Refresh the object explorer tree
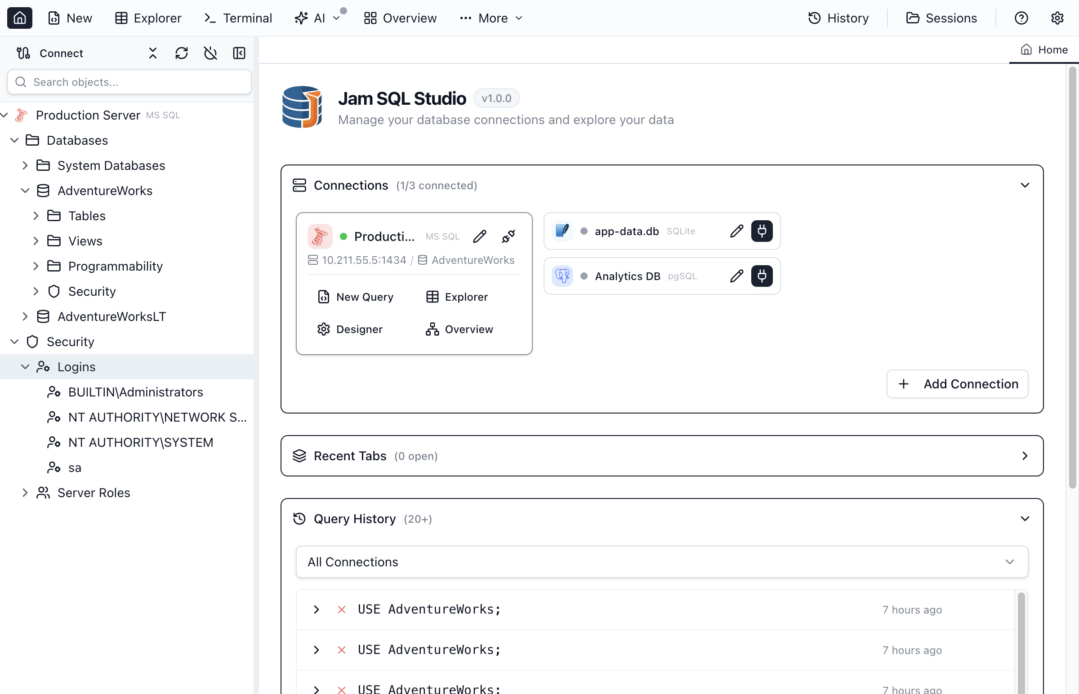This screenshot has height=694, width=1079. (181, 53)
